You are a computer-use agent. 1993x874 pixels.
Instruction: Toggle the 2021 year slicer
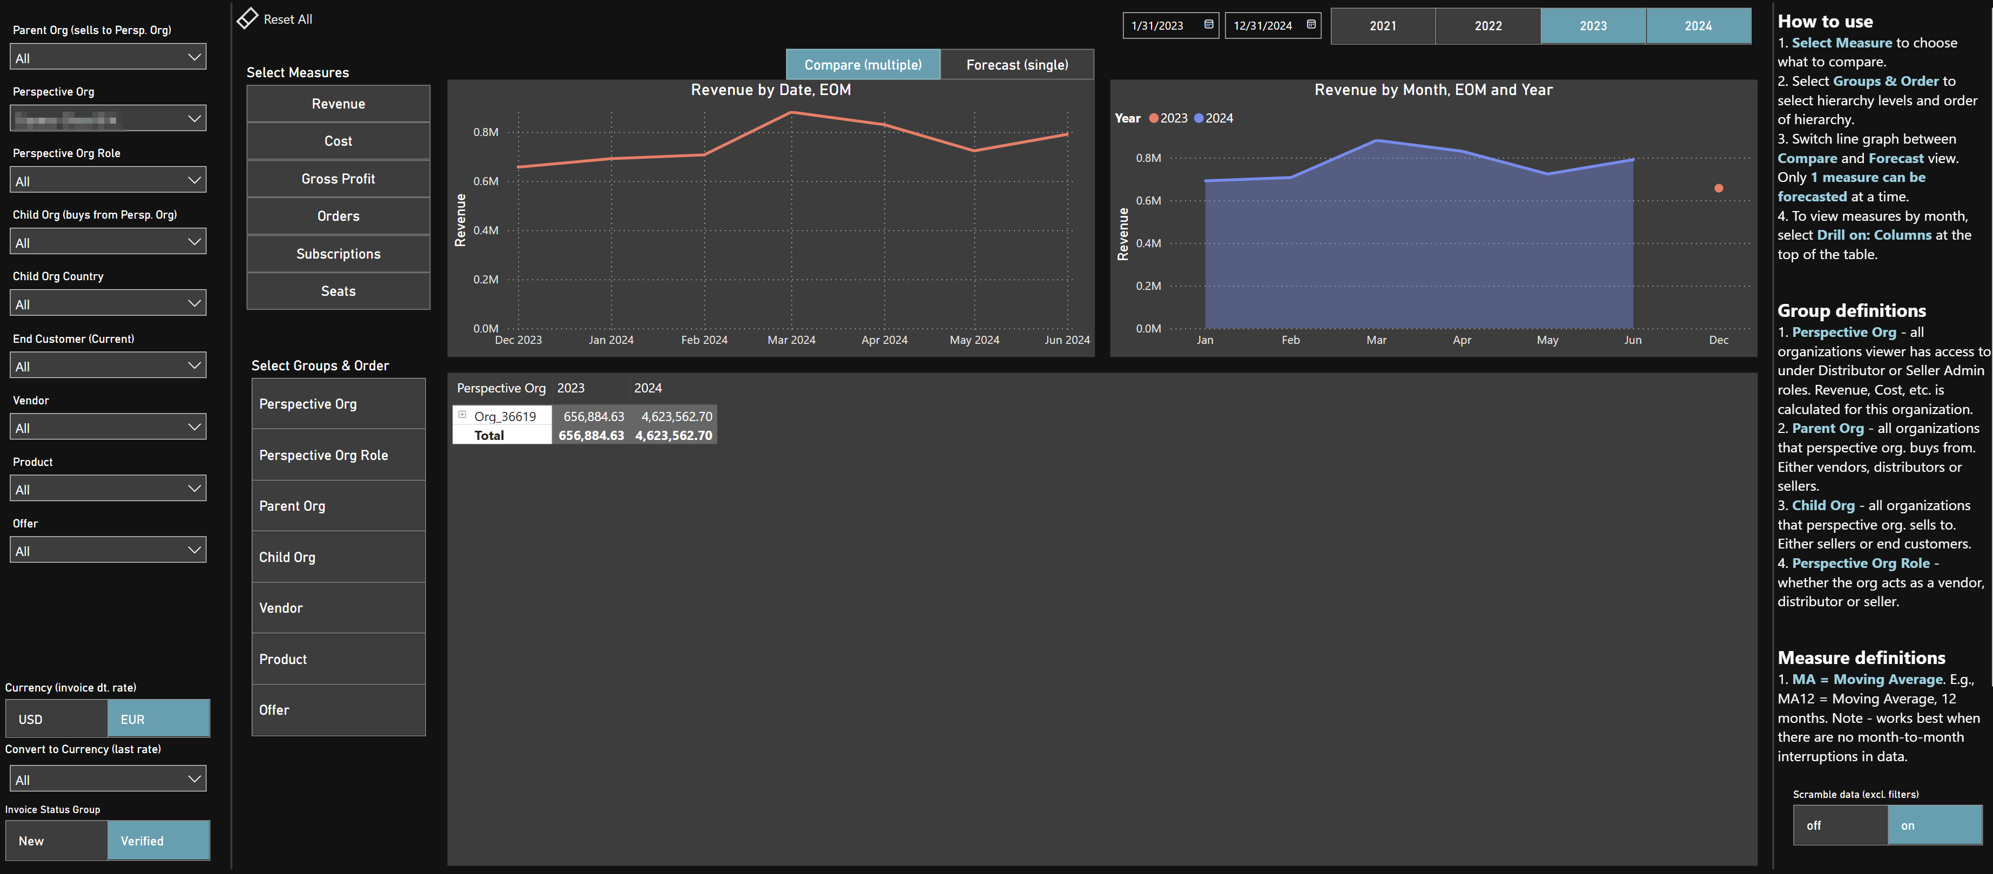coord(1383,25)
